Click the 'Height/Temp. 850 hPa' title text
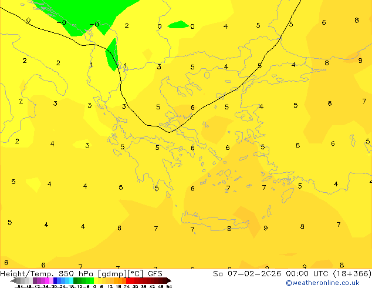Screen dimensions: 372x288 pyautogui.click(x=48, y=274)
